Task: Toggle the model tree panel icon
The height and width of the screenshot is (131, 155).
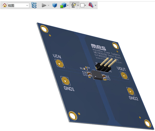Action: [34, 5]
